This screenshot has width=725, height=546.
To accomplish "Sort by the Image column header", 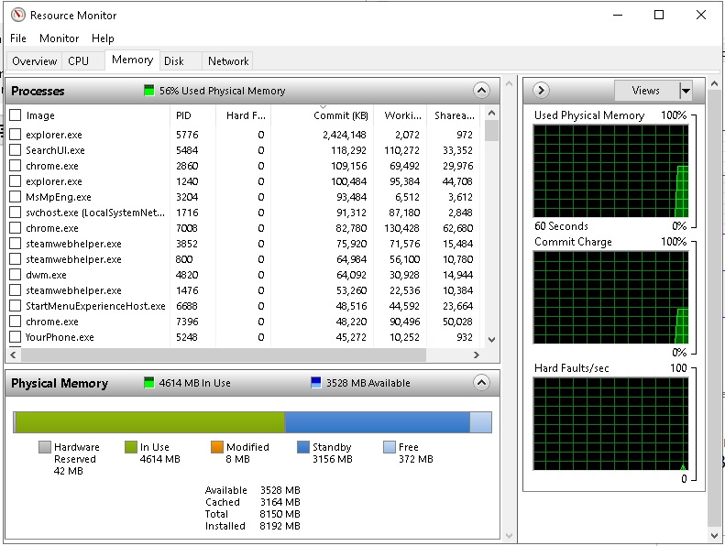I will point(96,115).
